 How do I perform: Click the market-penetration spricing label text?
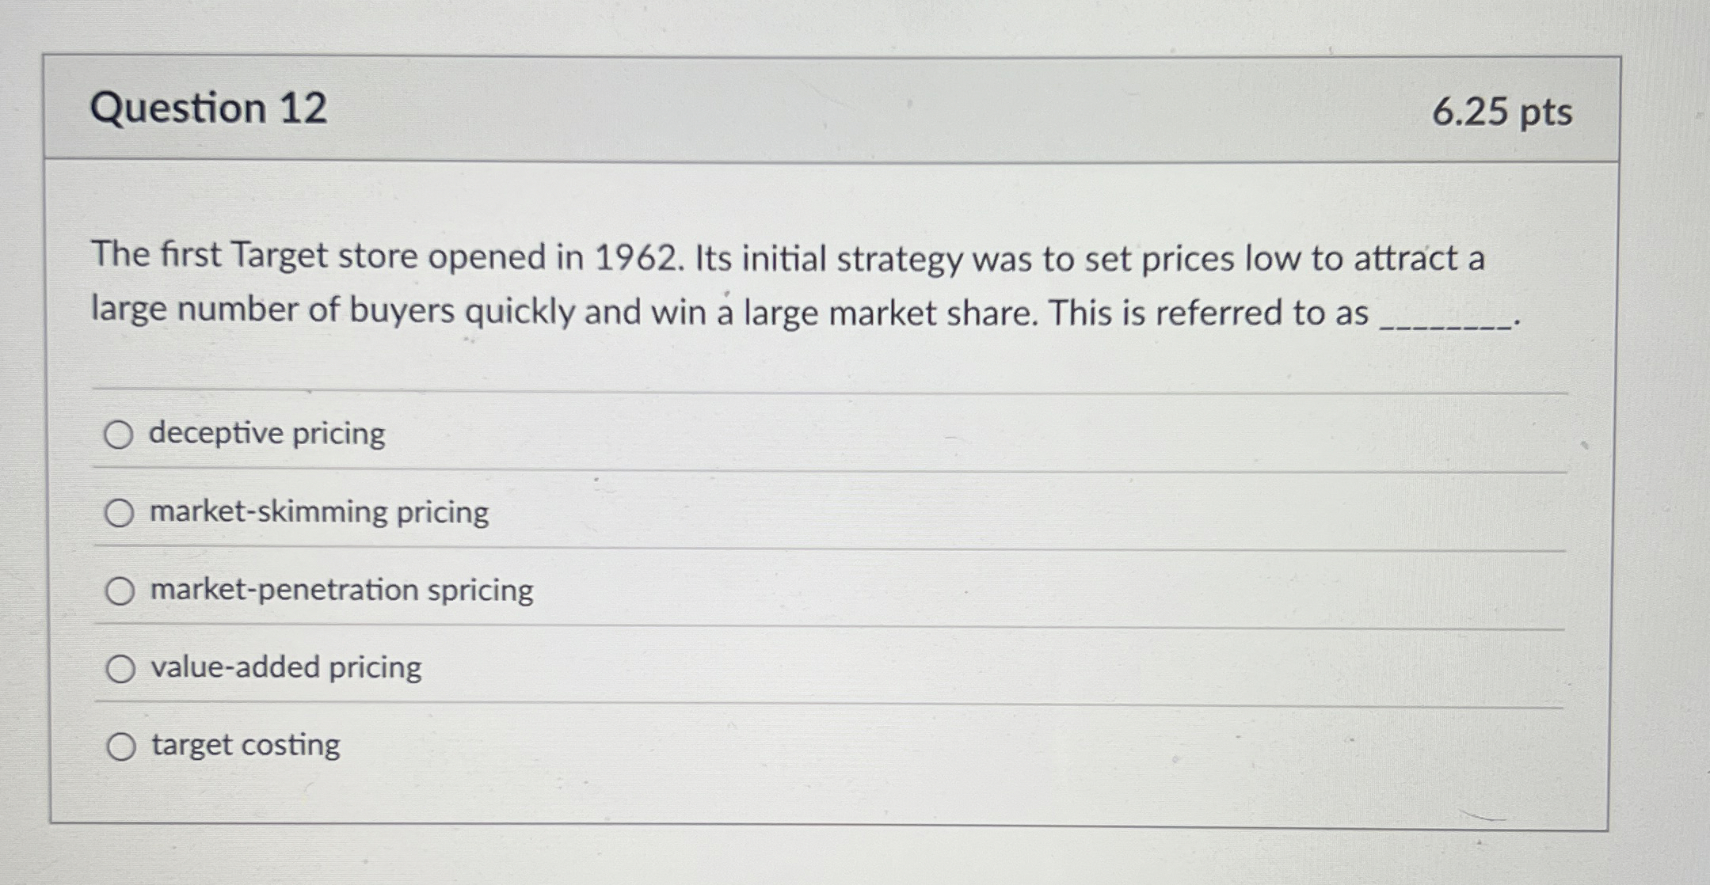click(341, 590)
